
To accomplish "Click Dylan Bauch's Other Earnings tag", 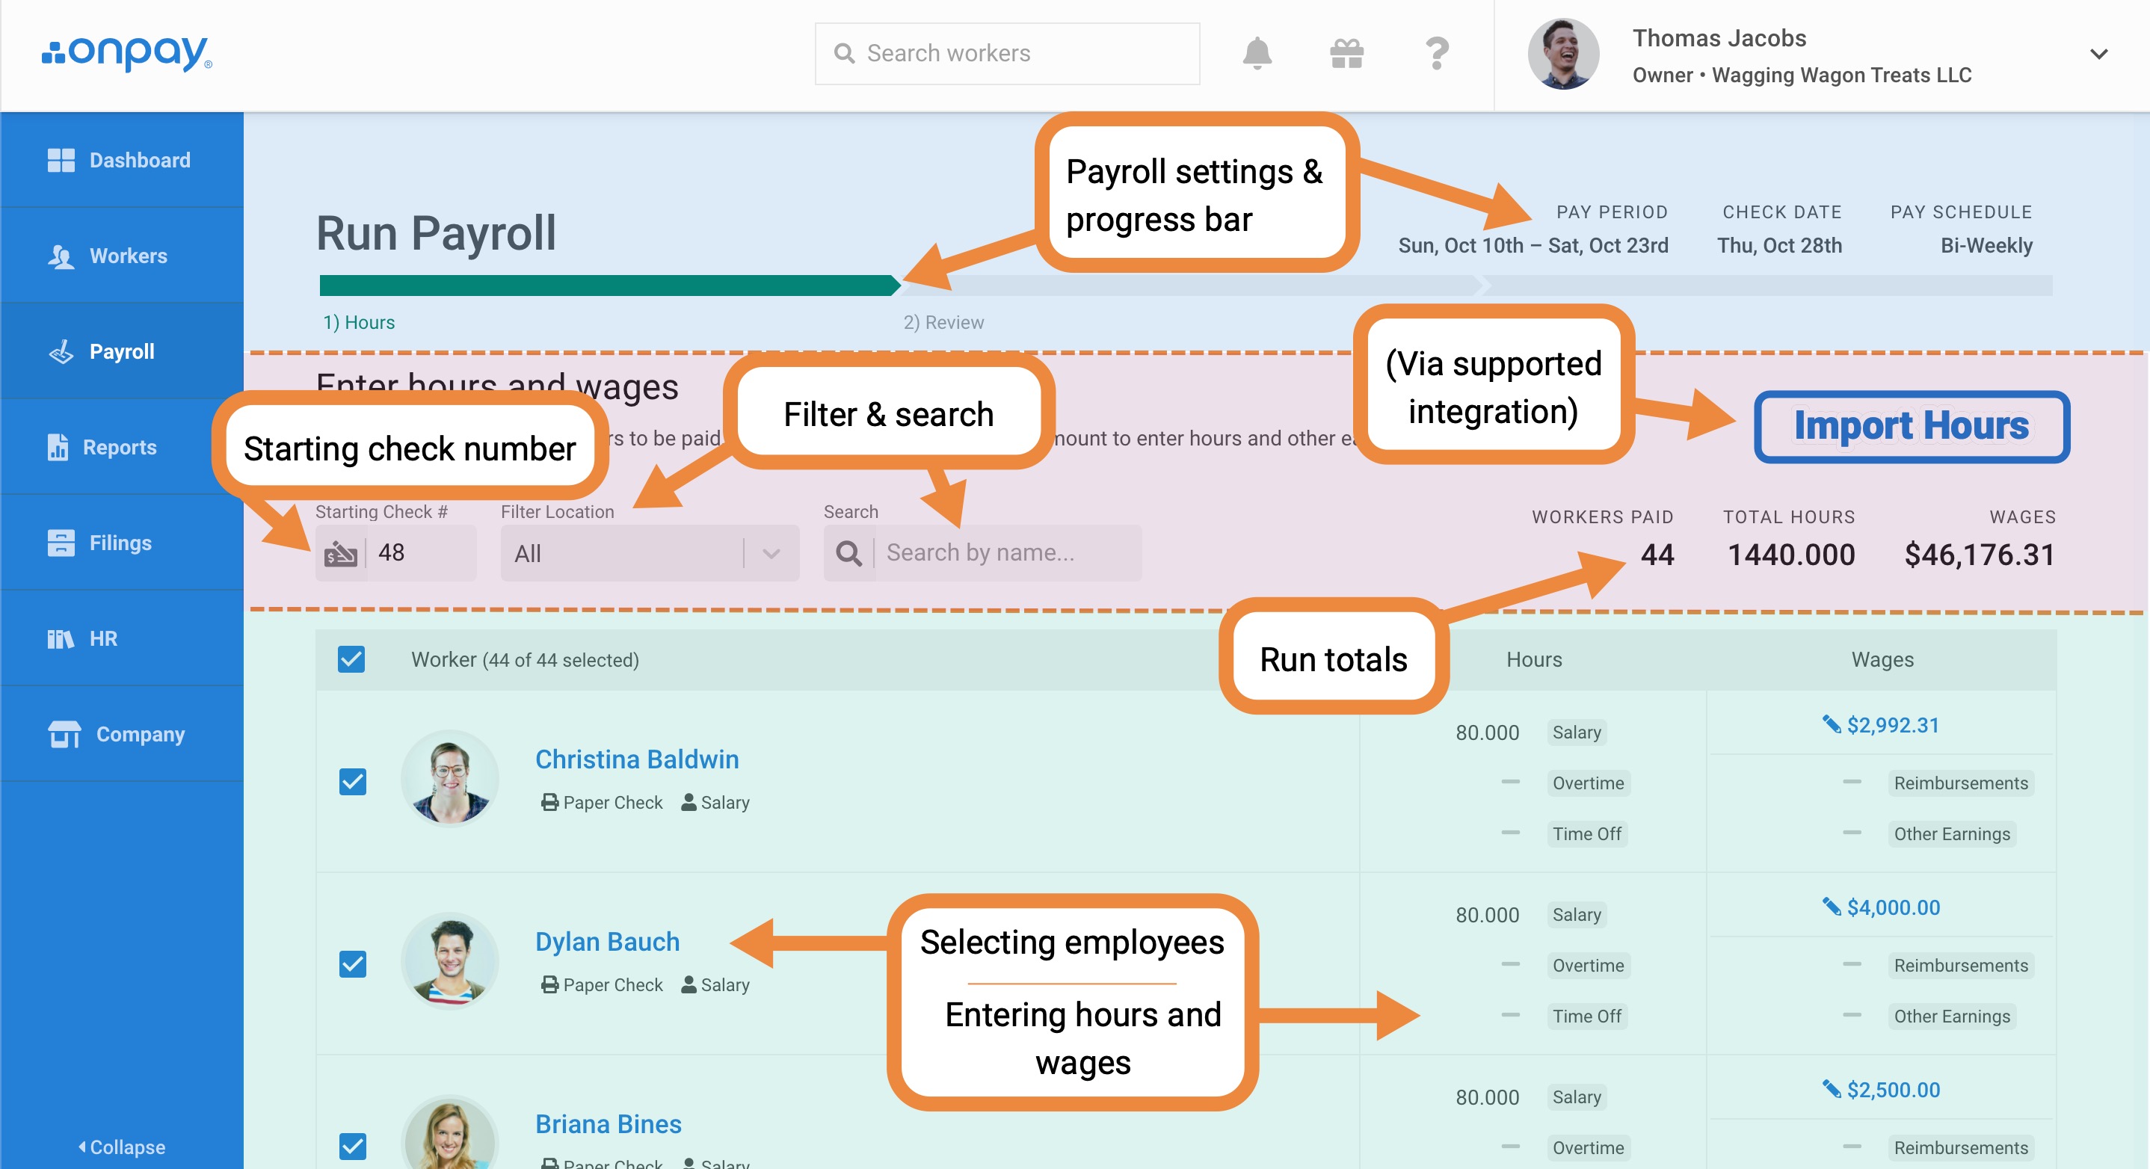I will [x=1952, y=1017].
